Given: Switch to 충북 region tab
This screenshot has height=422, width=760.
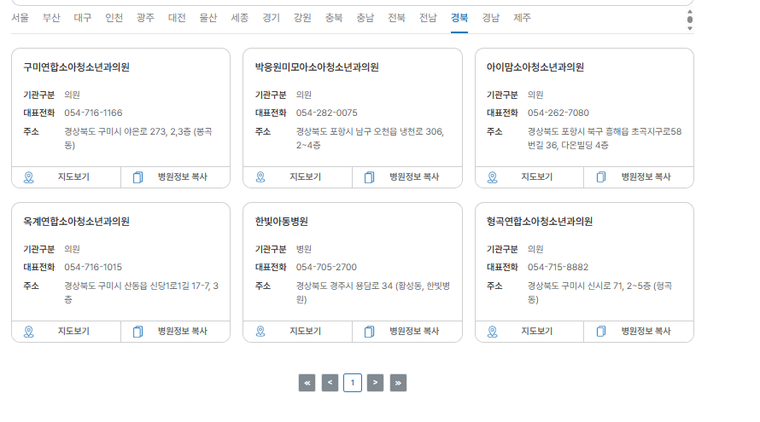Looking at the screenshot, I should point(334,18).
